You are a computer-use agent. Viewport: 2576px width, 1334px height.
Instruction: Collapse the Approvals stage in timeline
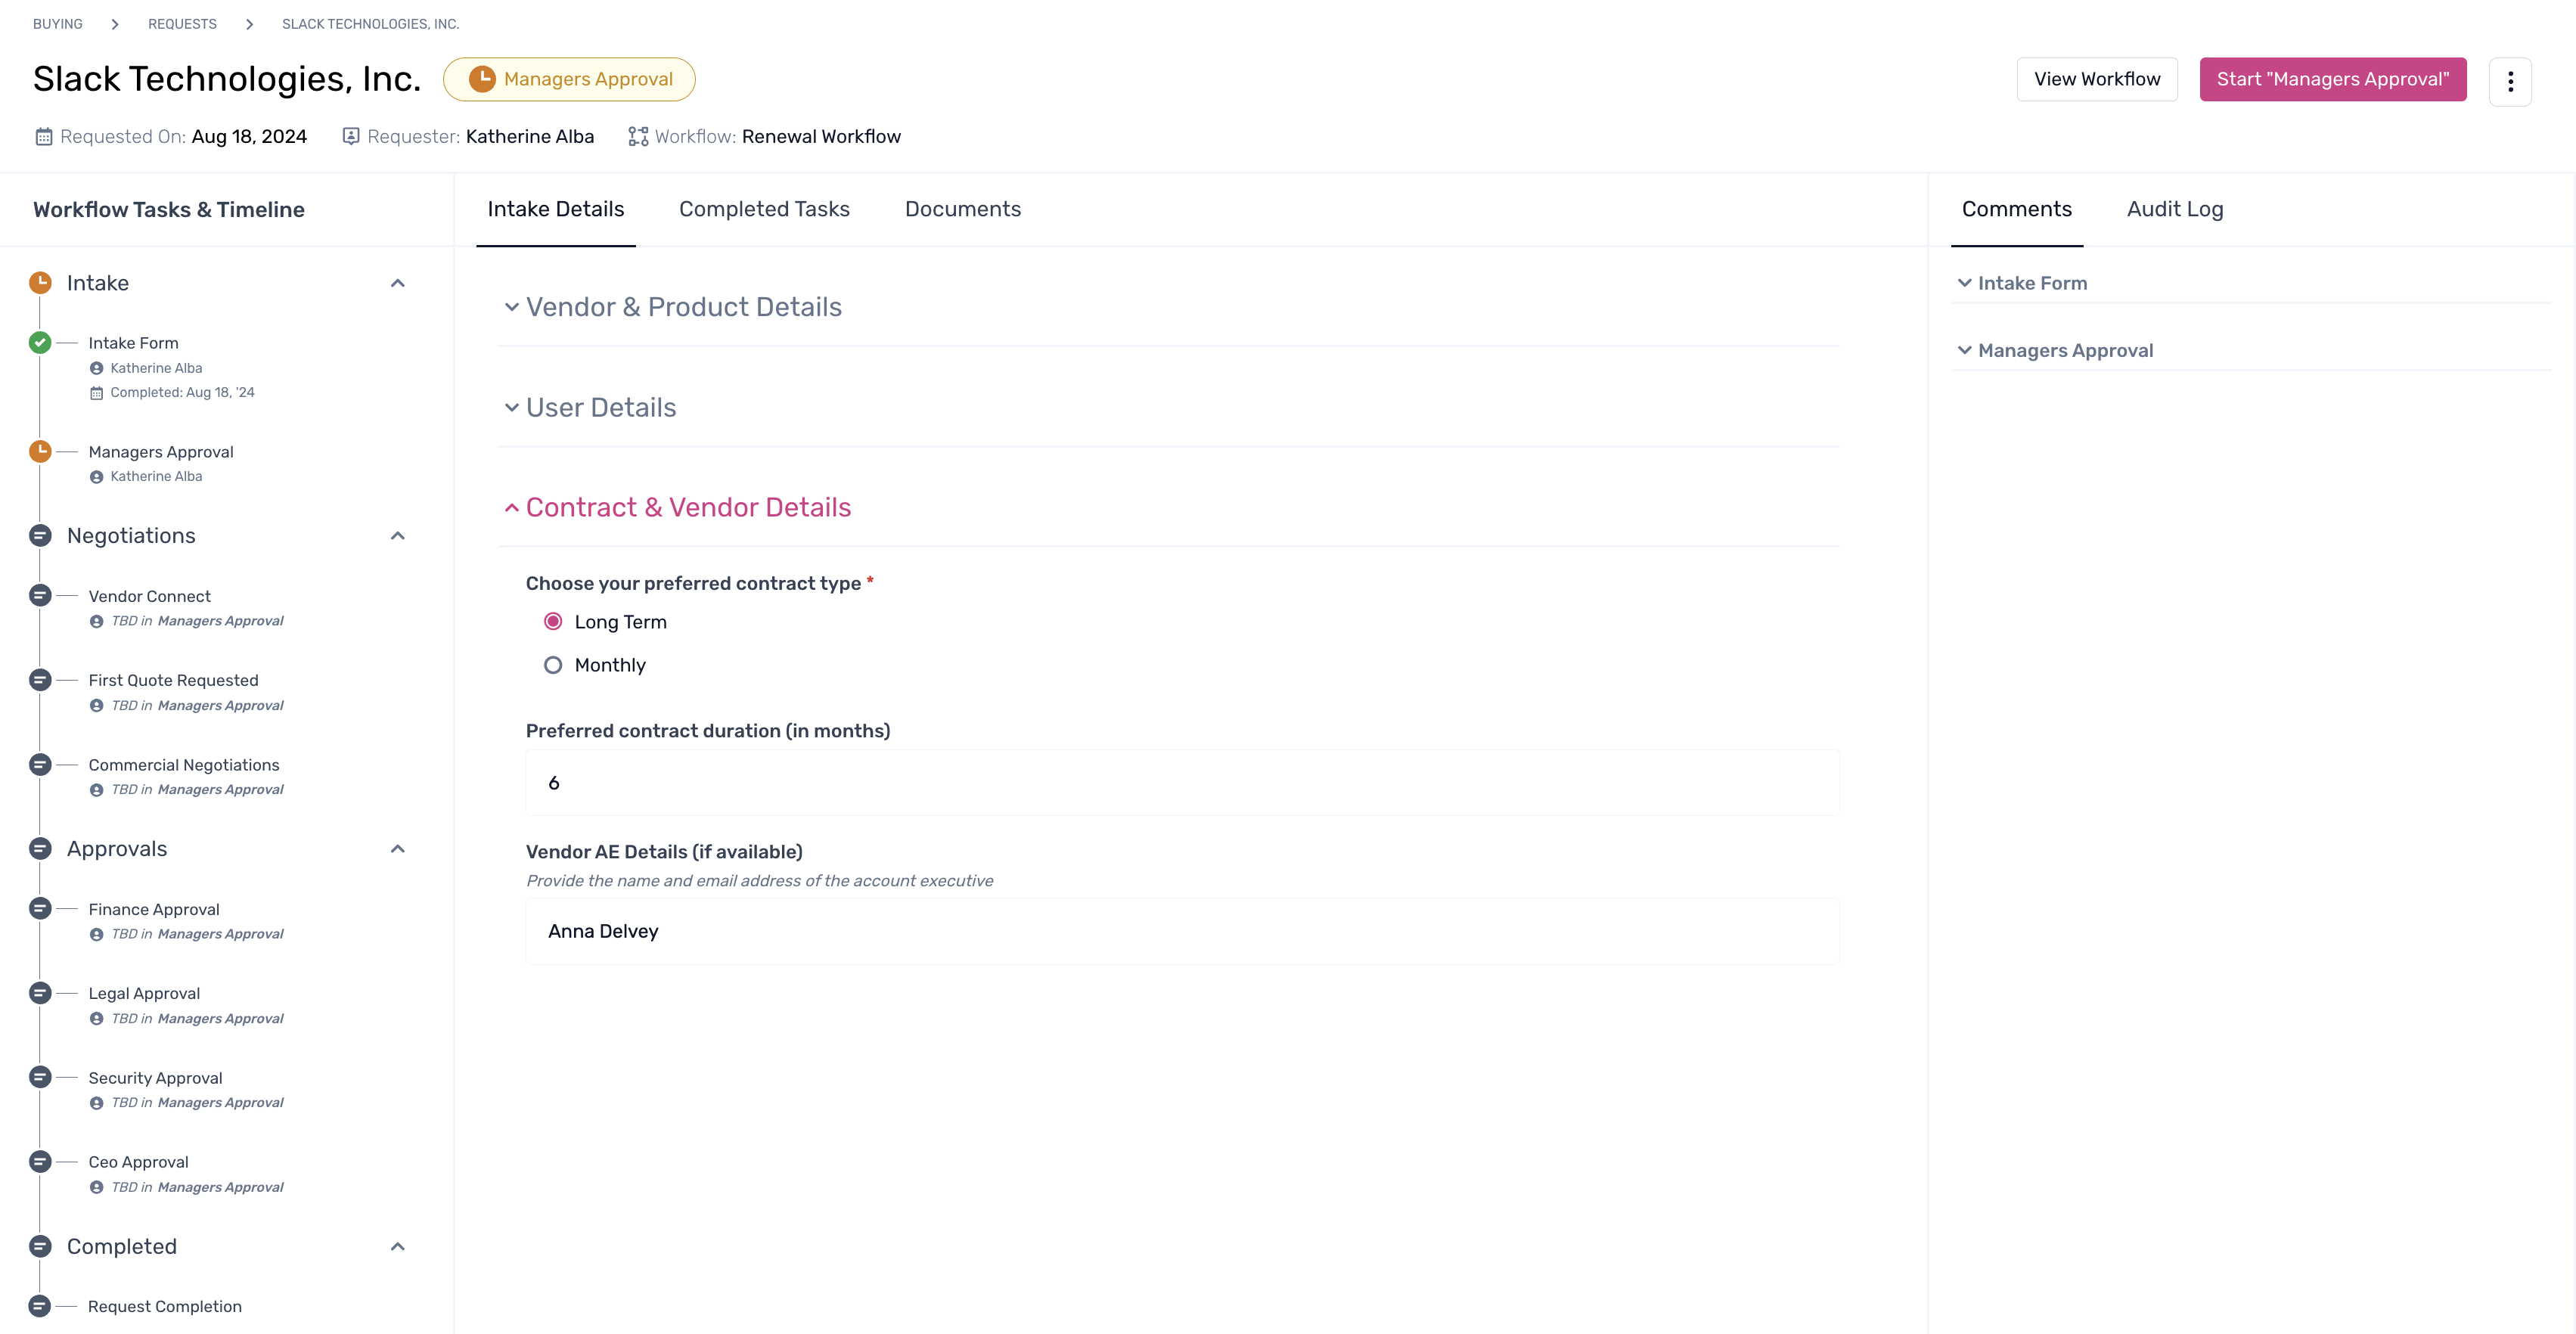(x=398, y=849)
